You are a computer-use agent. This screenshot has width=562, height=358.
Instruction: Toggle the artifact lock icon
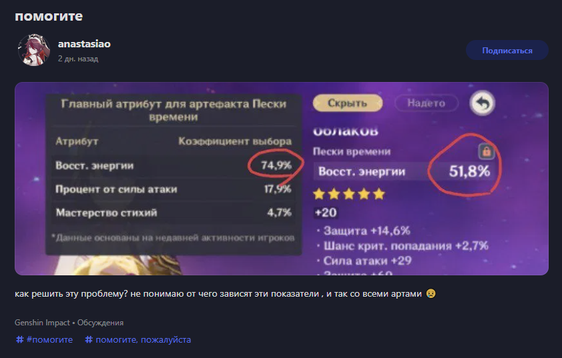point(487,151)
